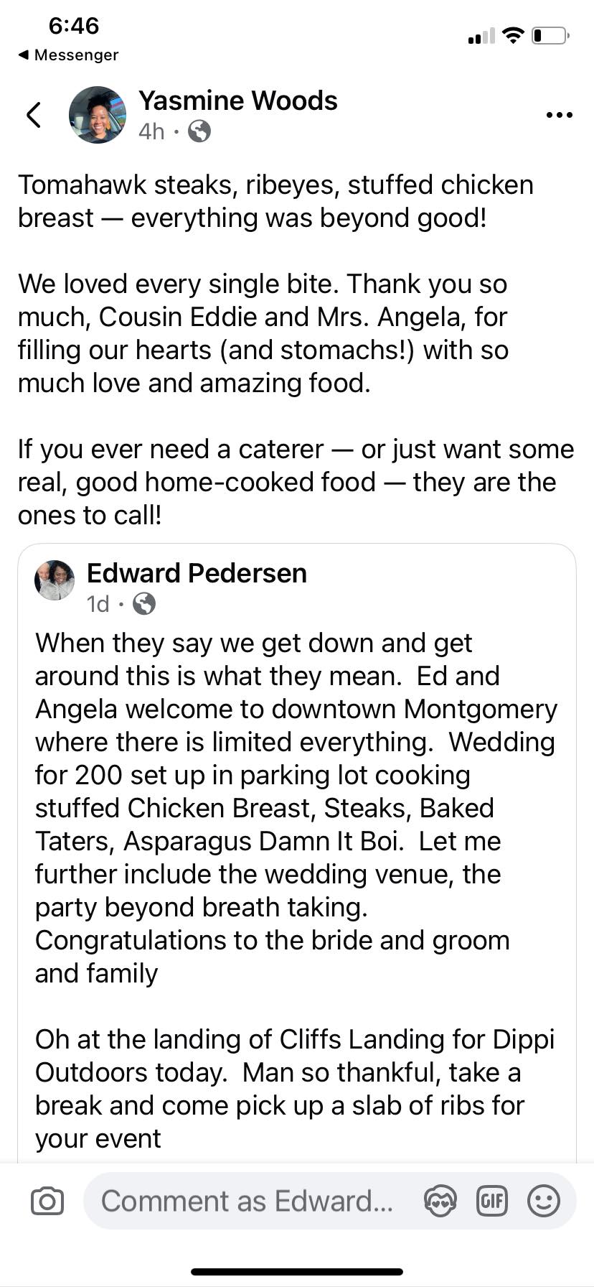
Task: Tap the camera icon in comment bar
Action: [47, 1201]
